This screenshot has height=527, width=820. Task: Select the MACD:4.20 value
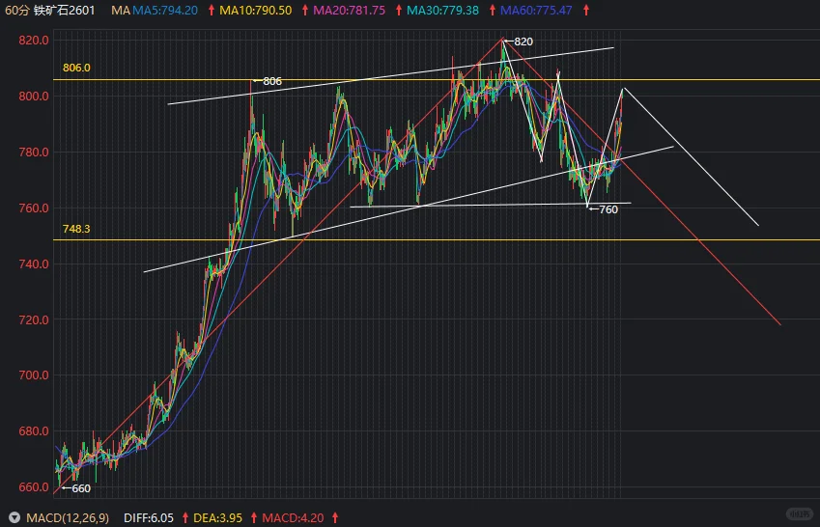pos(293,518)
